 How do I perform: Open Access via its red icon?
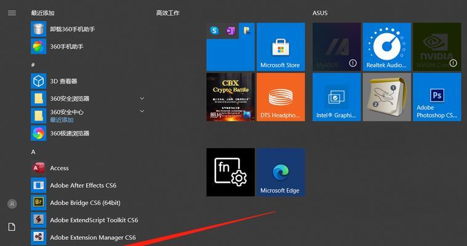38,168
